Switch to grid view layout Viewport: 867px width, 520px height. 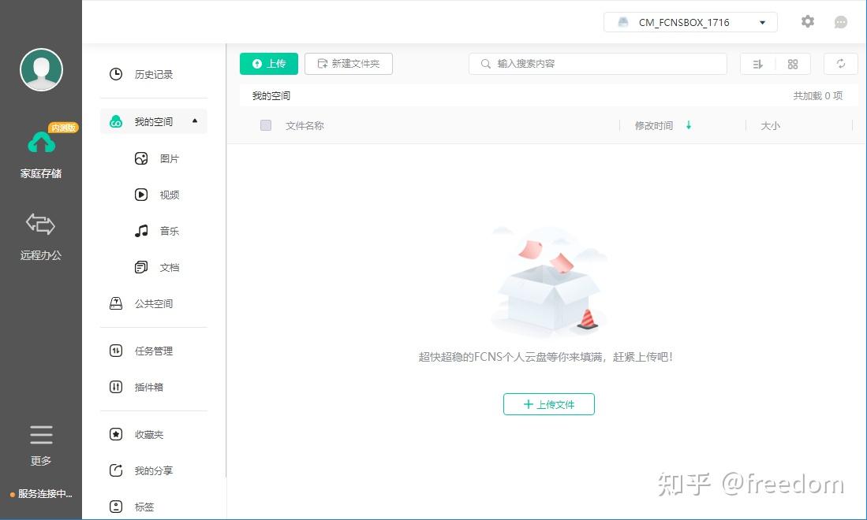click(792, 64)
